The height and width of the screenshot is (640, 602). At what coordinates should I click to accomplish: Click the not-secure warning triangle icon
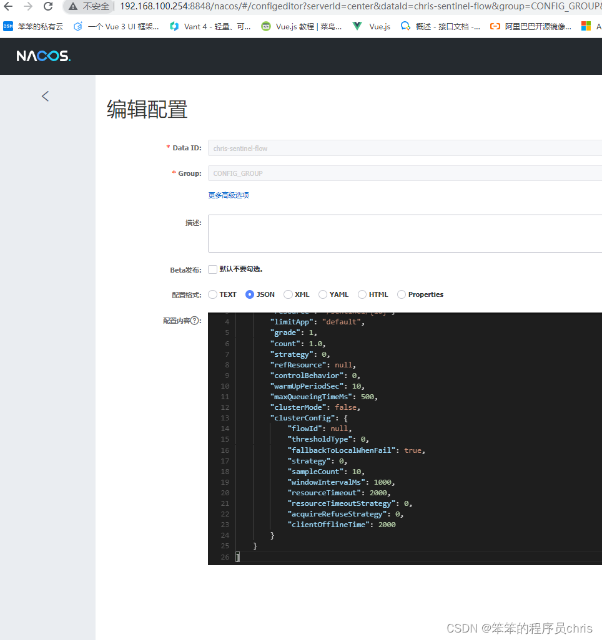pyautogui.click(x=72, y=6)
